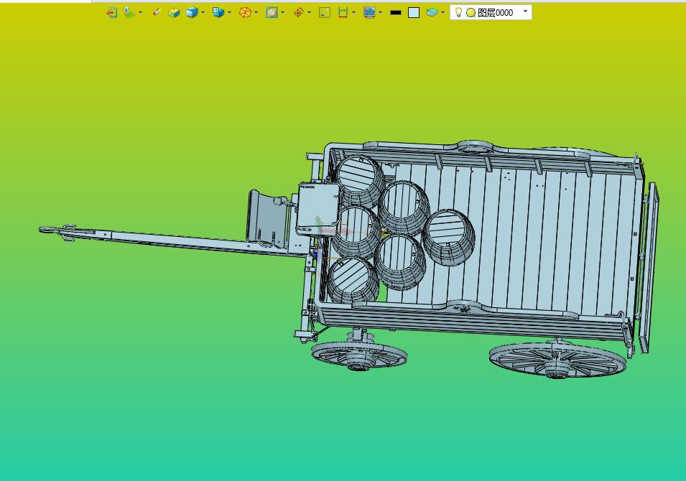Click the exit/return arrow icon in the toolbar
Viewport: 686px width, 481px height.
tap(111, 13)
